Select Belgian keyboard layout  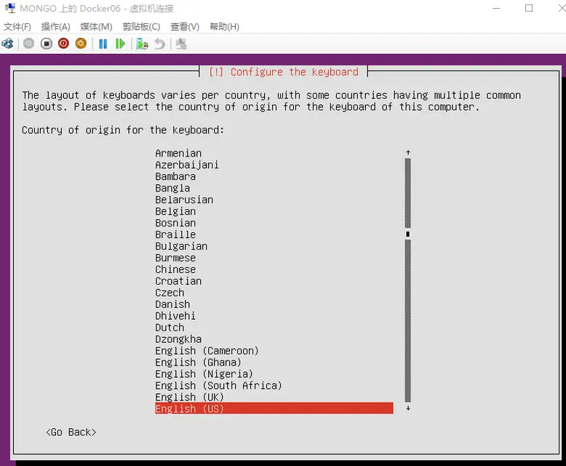tap(175, 211)
